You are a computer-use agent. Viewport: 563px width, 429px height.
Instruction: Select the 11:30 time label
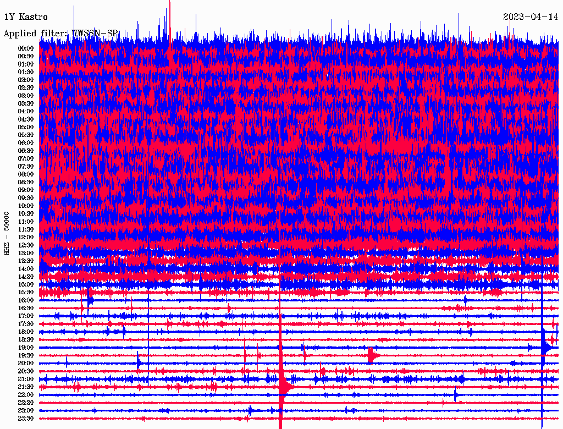tap(26, 229)
